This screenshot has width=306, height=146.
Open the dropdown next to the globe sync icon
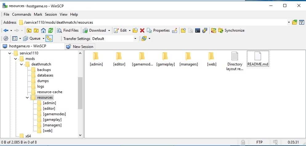click(150, 39)
